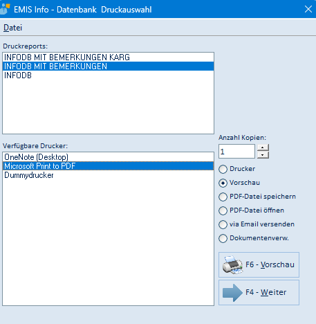Increase the number of copies with up arrow
This screenshot has width=316, height=324.
pyautogui.click(x=263, y=147)
